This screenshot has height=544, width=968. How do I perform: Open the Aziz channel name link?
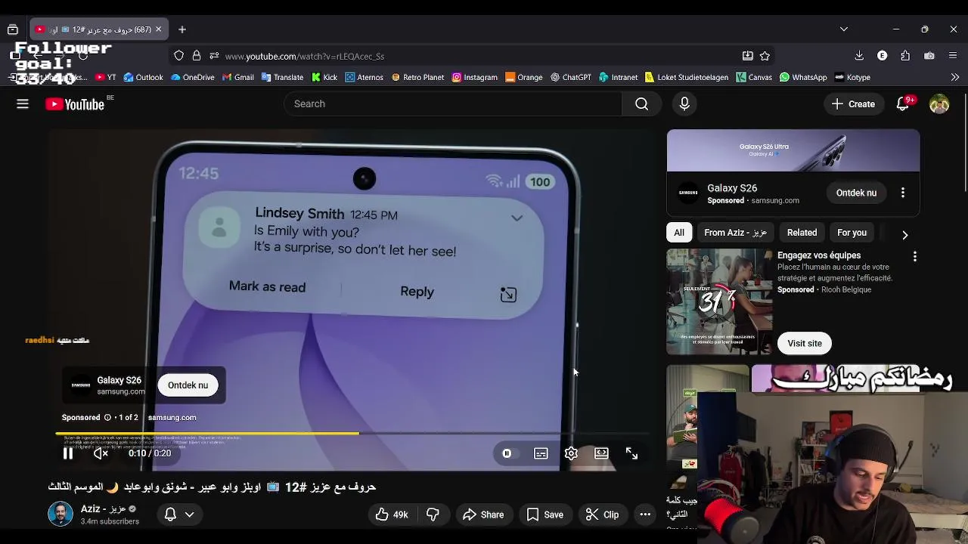pos(103,509)
